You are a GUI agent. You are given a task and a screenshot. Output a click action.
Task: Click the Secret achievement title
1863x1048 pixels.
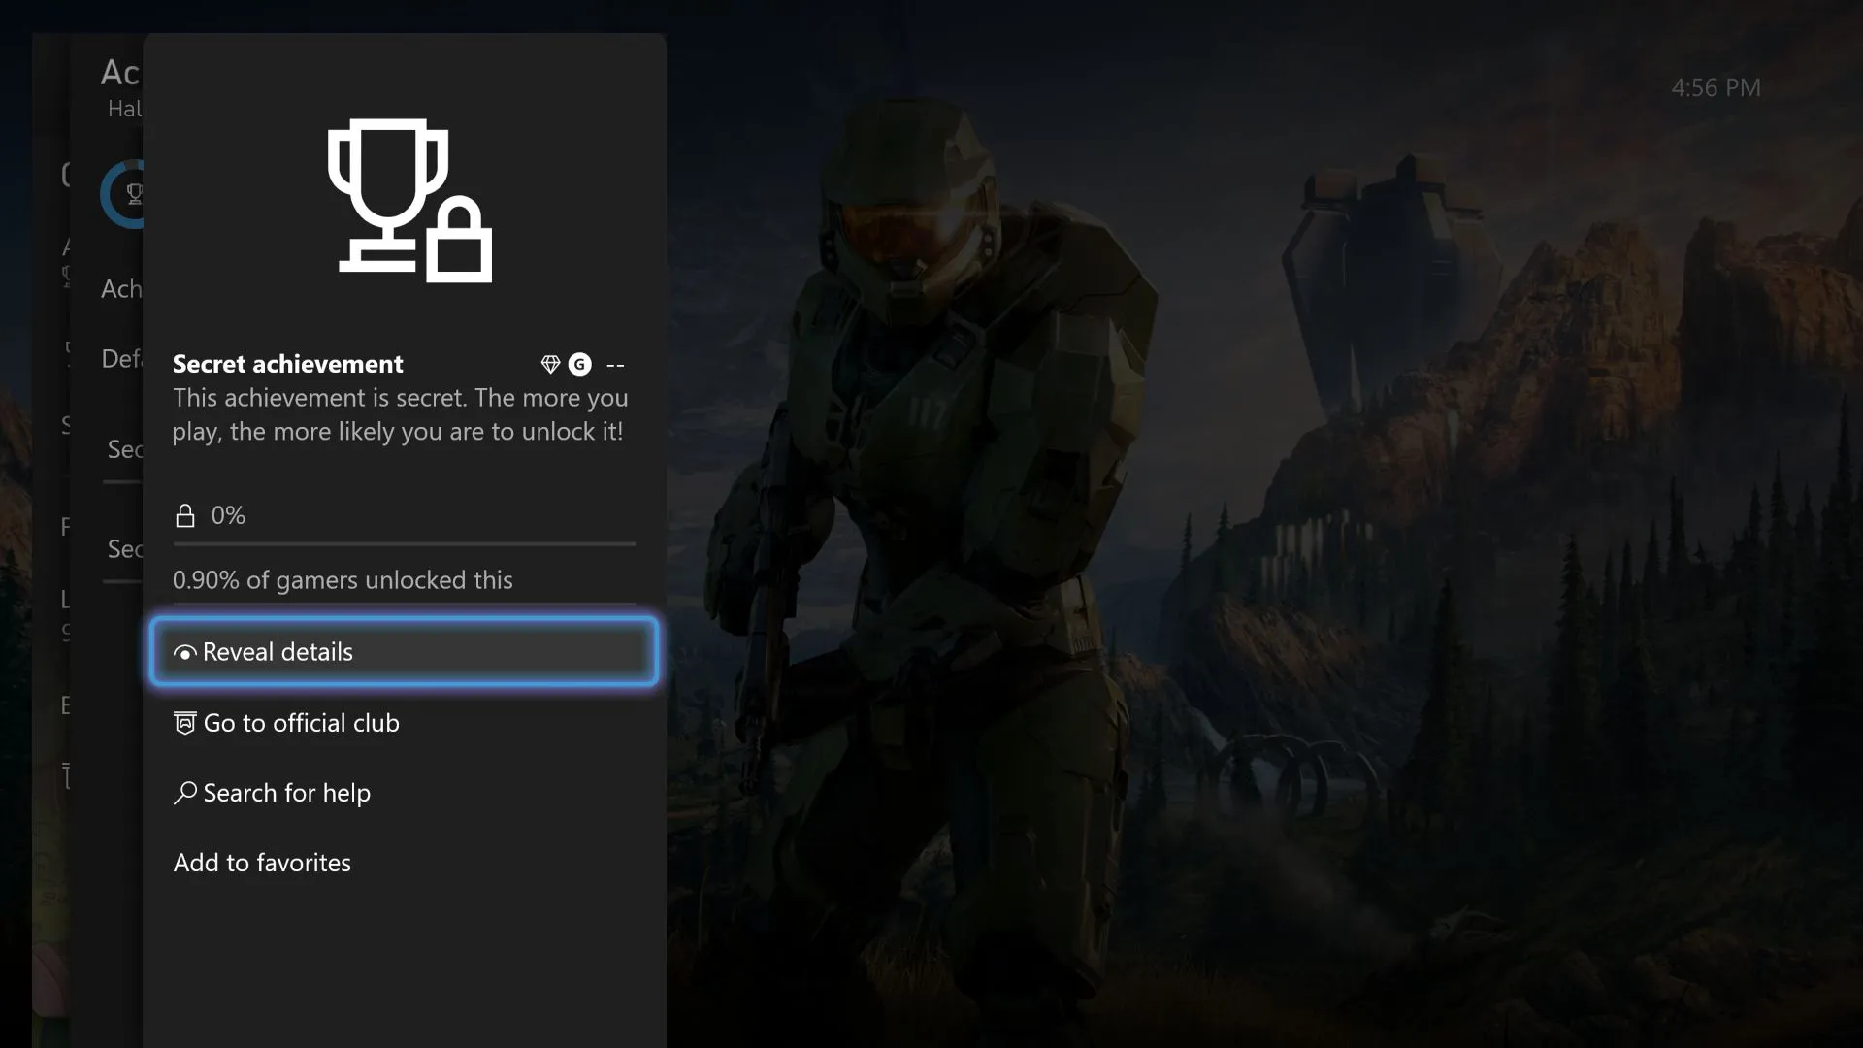pyautogui.click(x=287, y=364)
